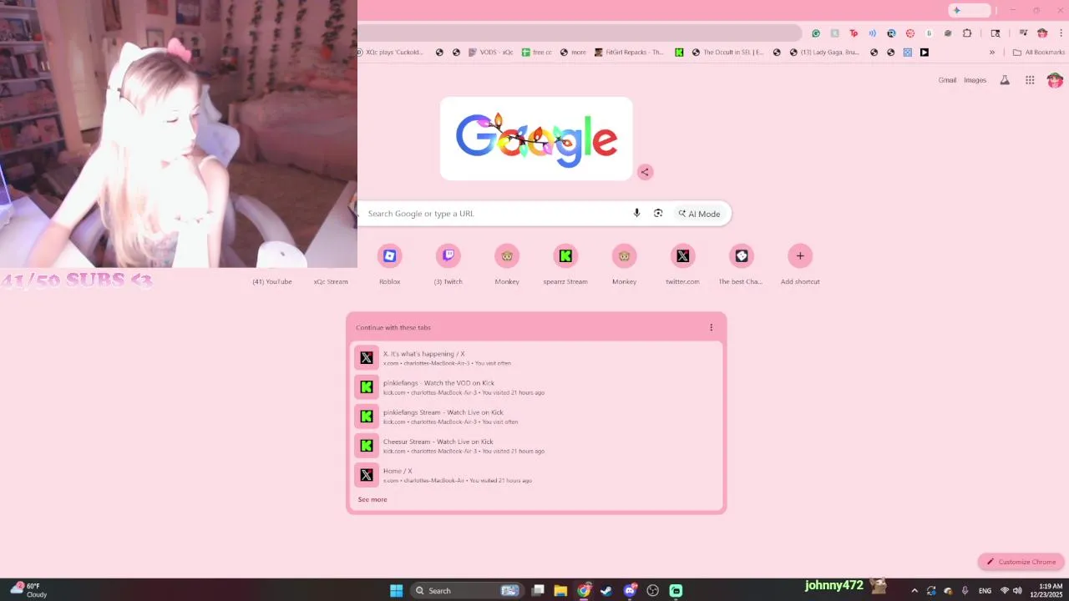Open options for Continue with these tabs
This screenshot has width=1069, height=601.
712,327
